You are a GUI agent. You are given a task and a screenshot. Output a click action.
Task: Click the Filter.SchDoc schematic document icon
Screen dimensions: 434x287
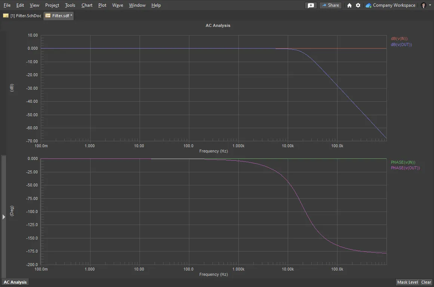click(x=6, y=16)
